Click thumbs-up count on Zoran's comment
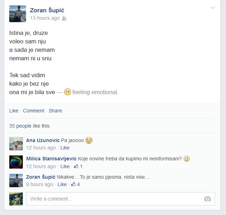Image resolution: width=226 pixels, height=215 pixels. (76, 184)
